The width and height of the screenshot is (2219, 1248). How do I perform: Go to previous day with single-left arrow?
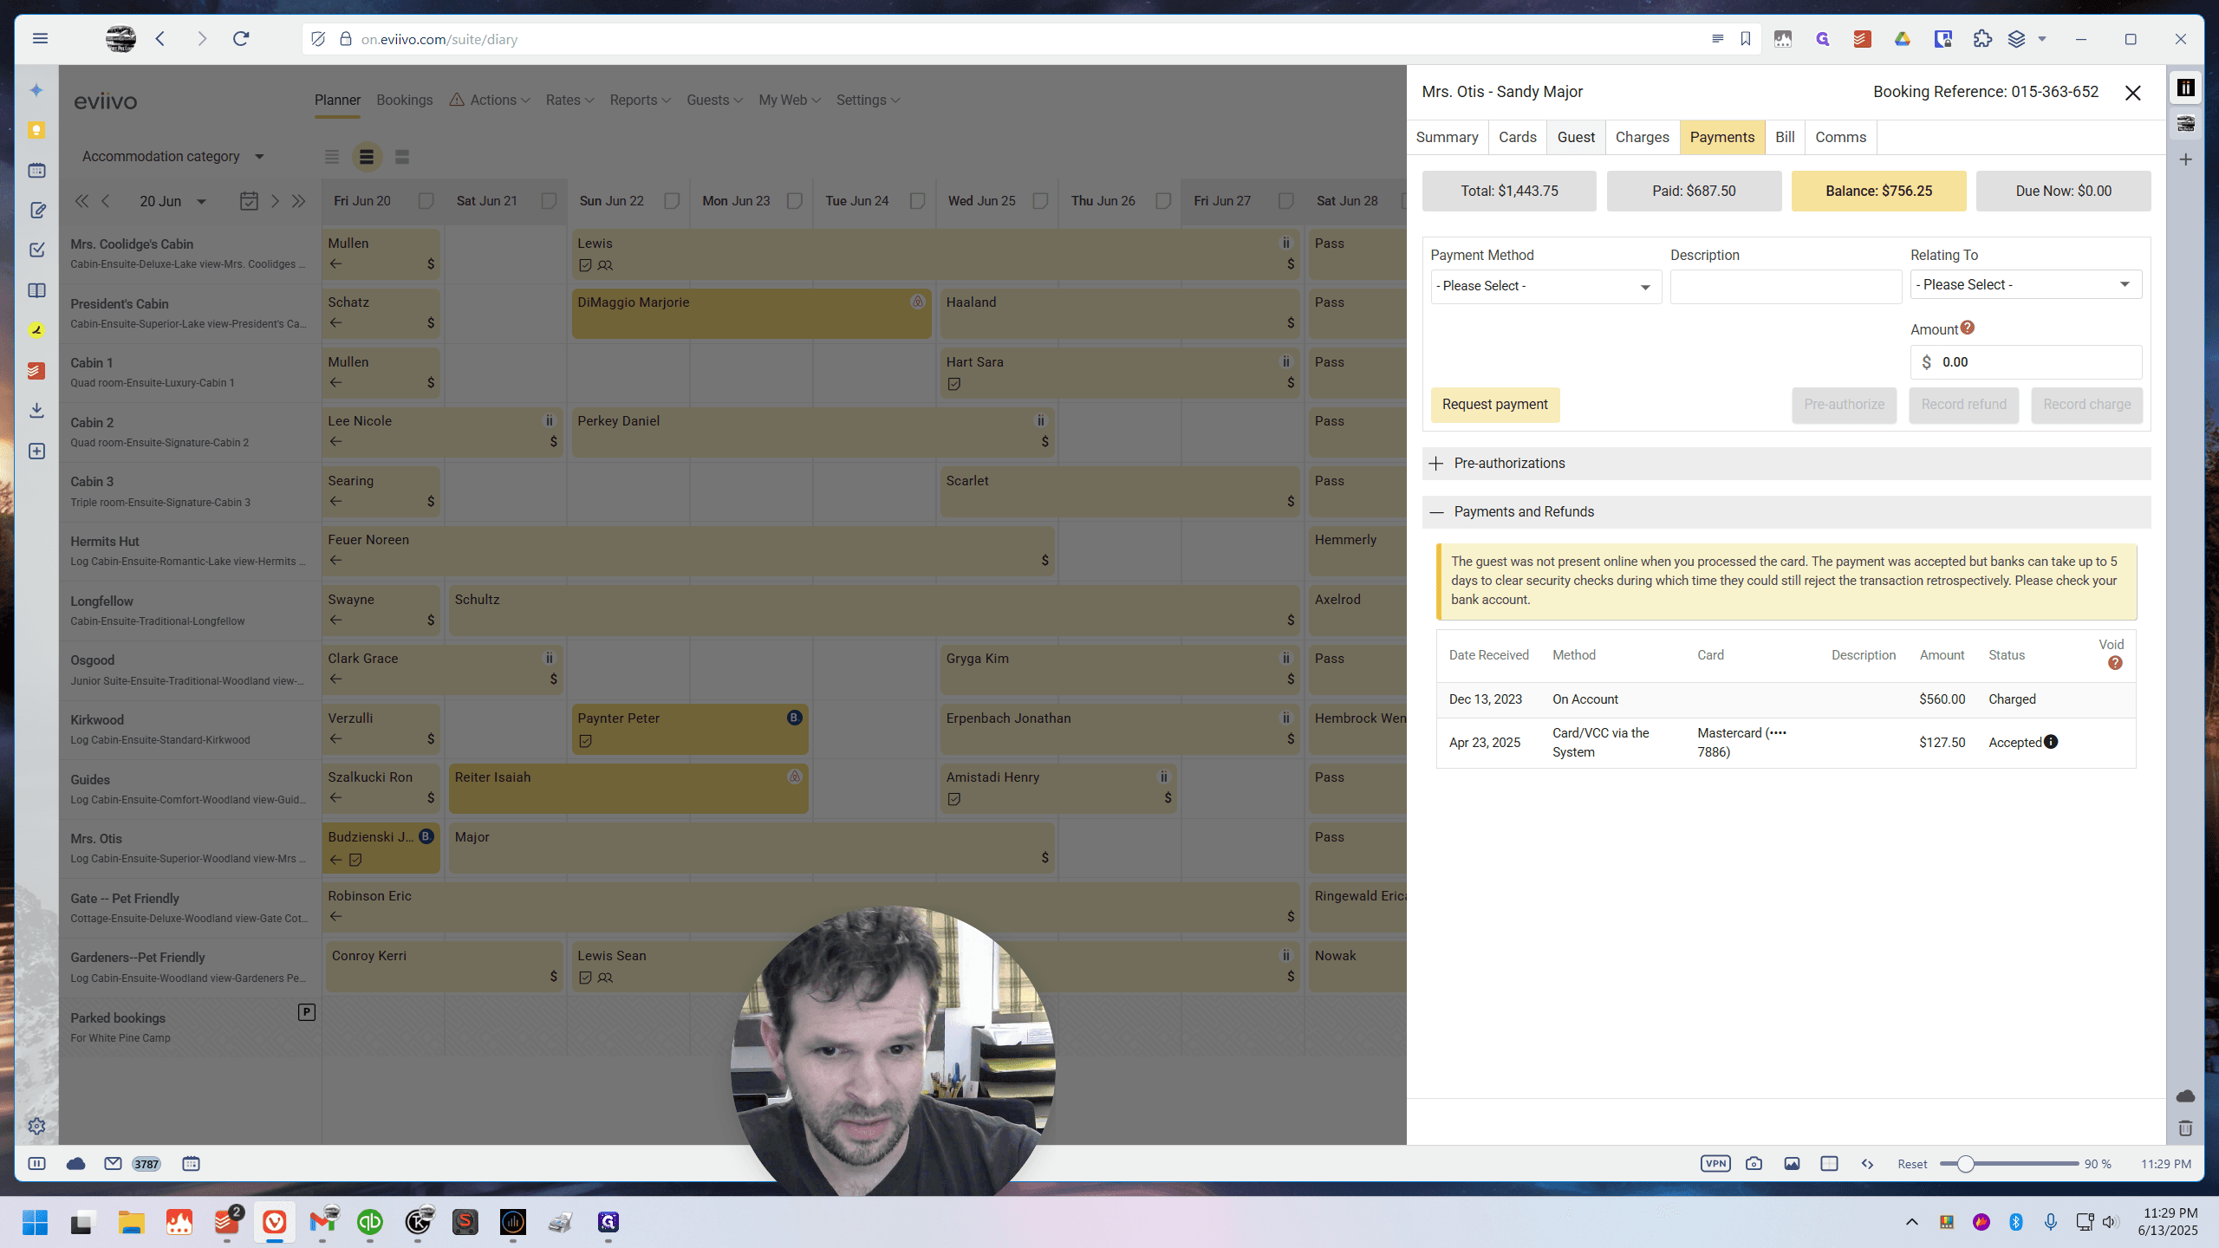[x=106, y=201]
